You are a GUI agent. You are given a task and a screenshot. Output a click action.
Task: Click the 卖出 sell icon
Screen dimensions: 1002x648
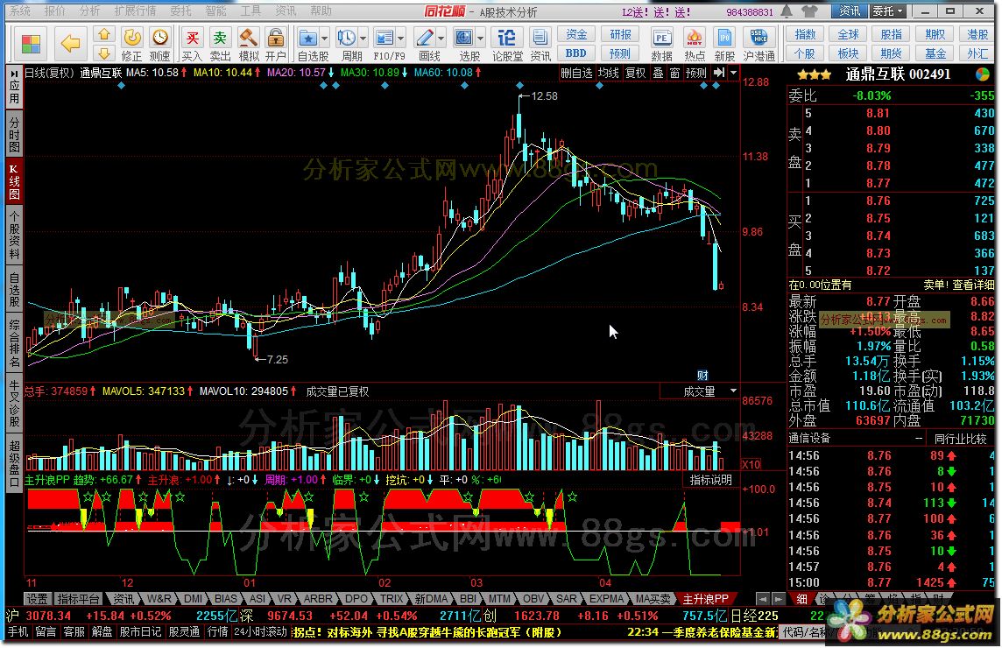coord(220,39)
